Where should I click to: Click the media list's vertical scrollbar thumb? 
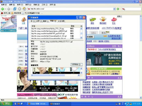tap(81, 33)
